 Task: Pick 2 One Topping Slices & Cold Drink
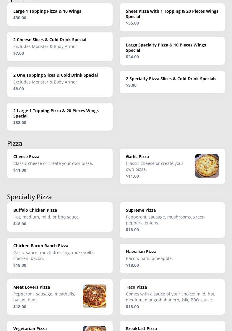click(x=60, y=82)
